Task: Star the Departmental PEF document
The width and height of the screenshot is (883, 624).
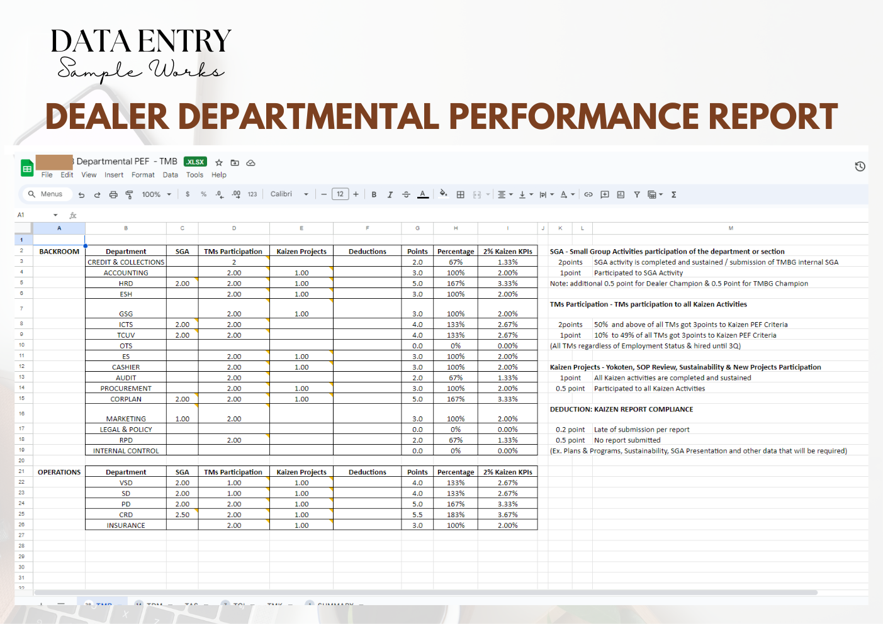Action: 219,162
